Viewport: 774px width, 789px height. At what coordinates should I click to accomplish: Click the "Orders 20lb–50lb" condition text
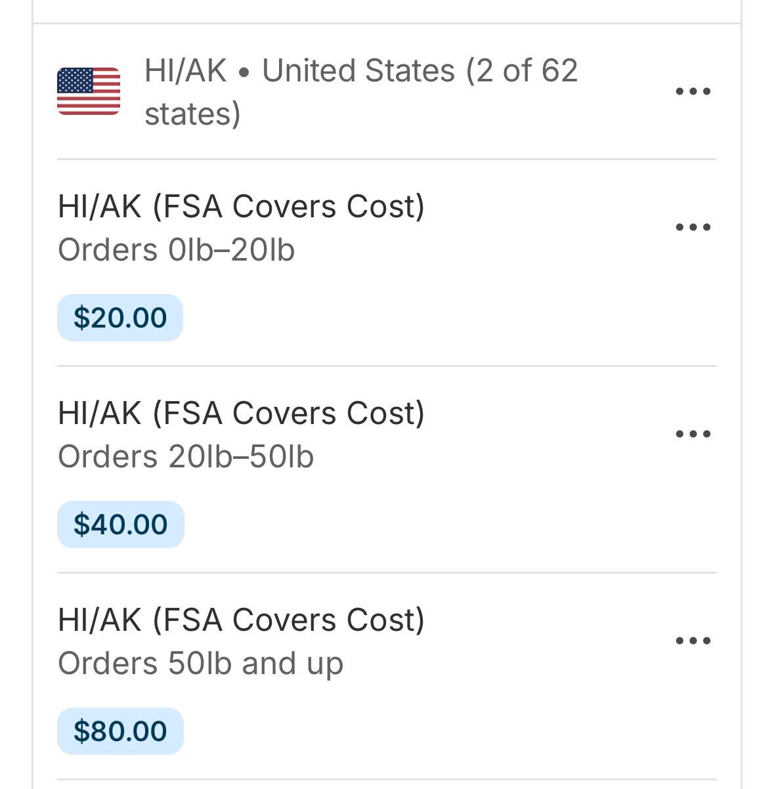point(186,457)
